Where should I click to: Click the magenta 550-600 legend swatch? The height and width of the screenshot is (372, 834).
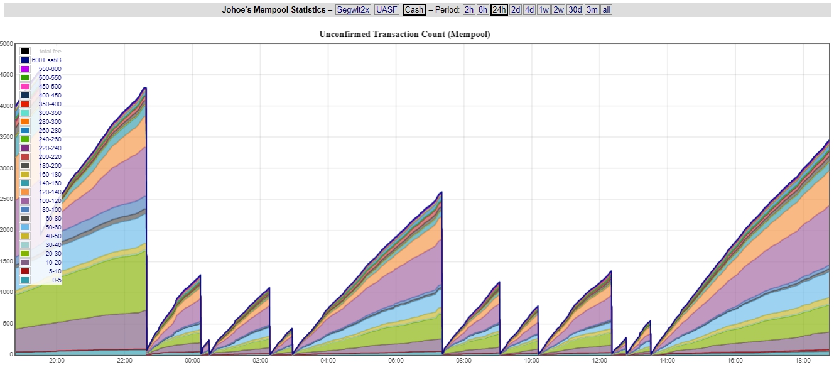(x=25, y=69)
